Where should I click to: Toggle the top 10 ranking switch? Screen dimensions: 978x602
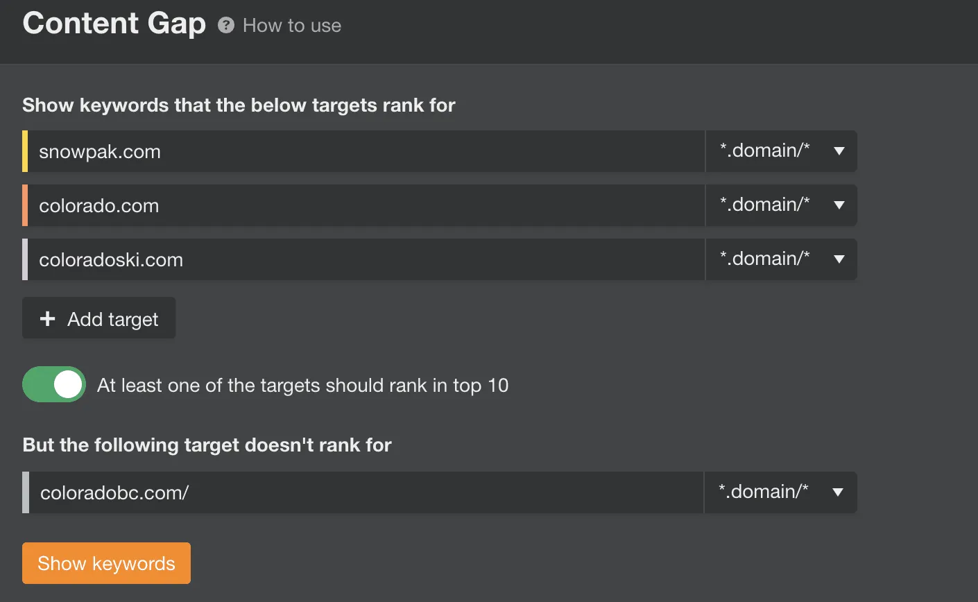(54, 384)
